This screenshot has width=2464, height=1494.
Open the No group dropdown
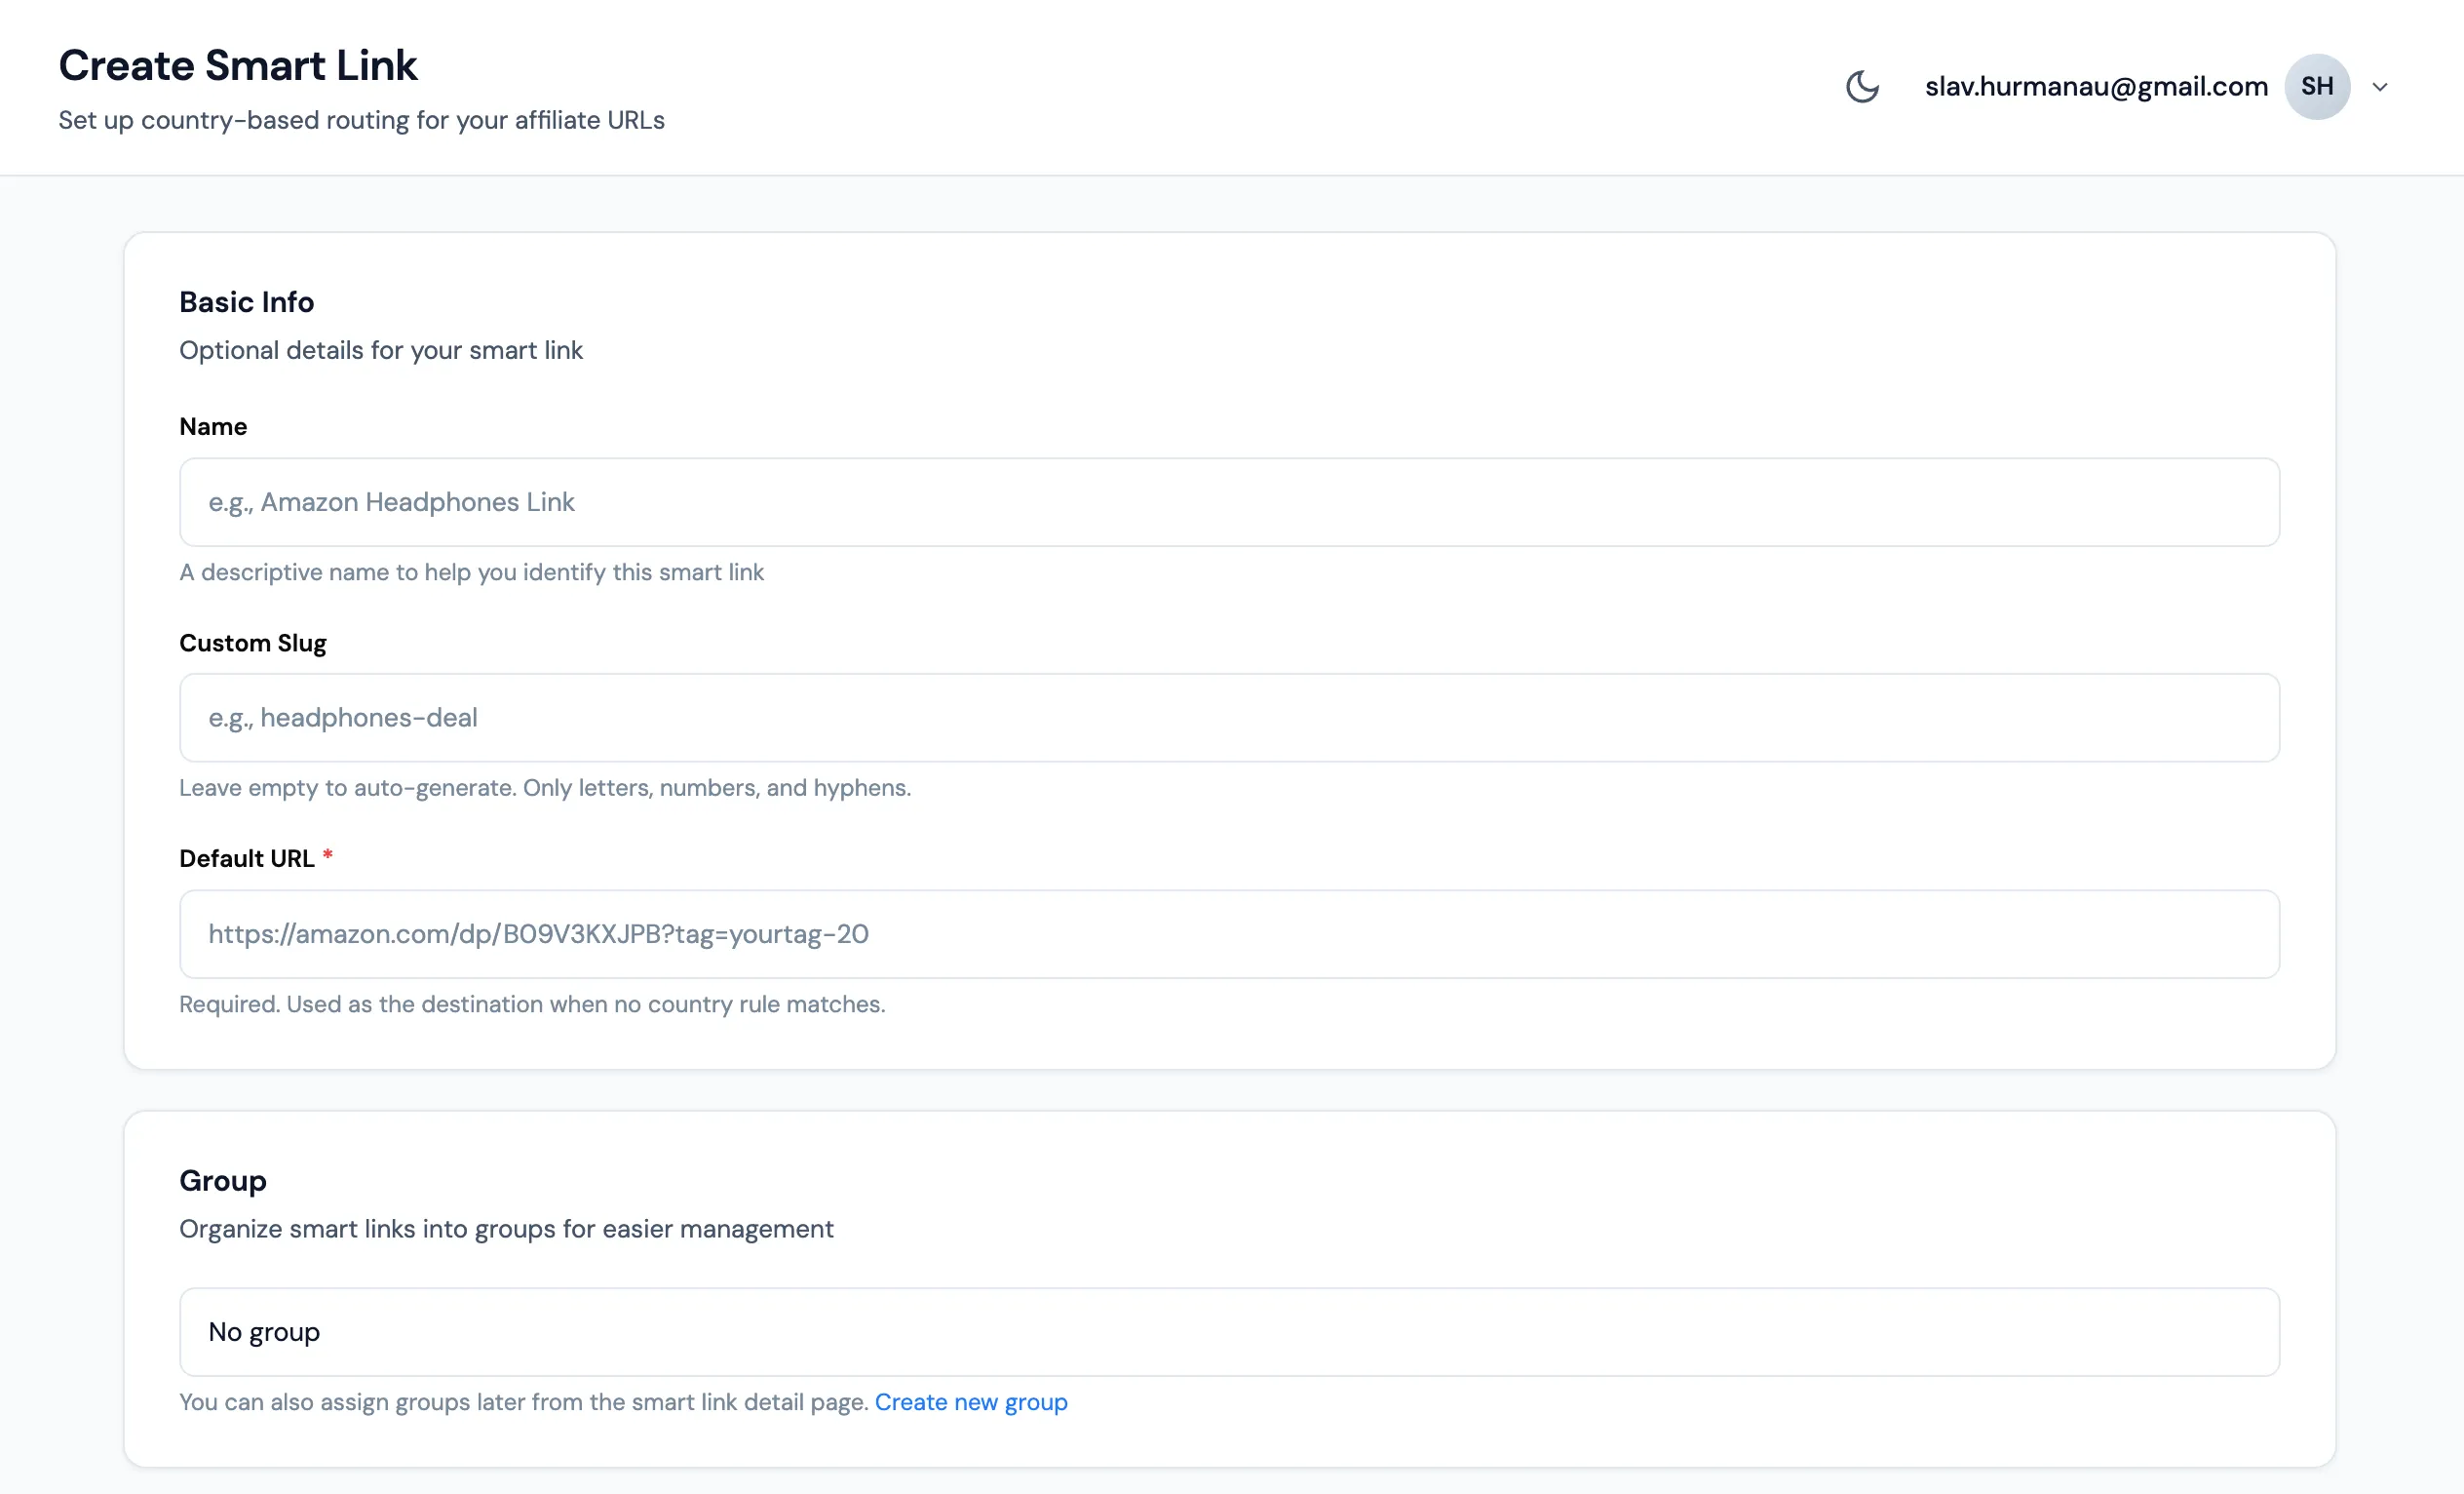[1229, 1332]
